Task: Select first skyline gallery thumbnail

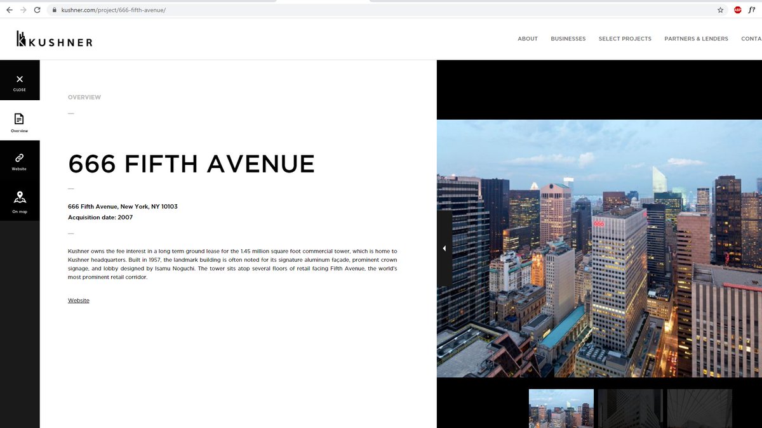Action: click(561, 408)
